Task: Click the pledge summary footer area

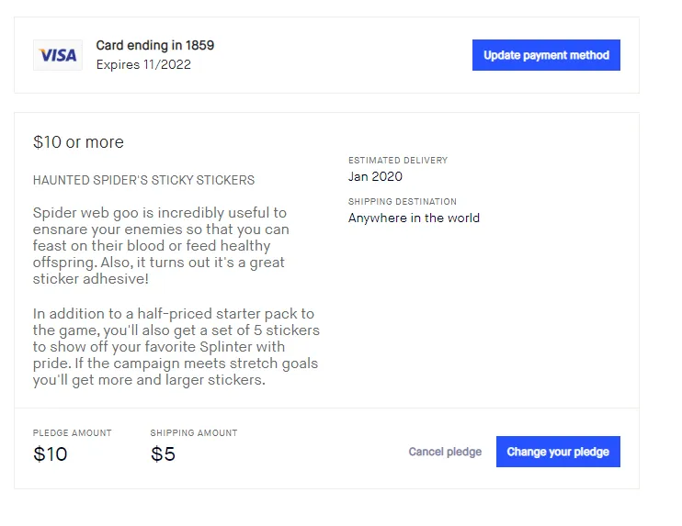Action: point(326,448)
